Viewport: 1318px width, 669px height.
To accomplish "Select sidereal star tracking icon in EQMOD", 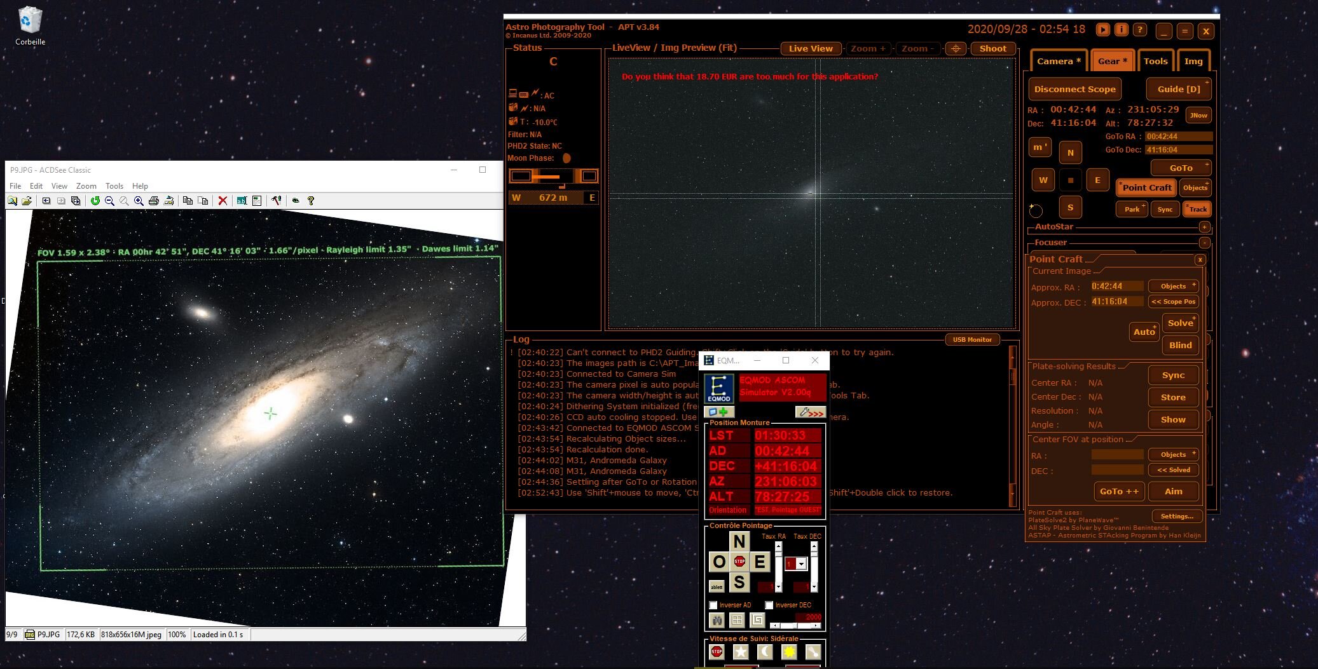I will [741, 652].
